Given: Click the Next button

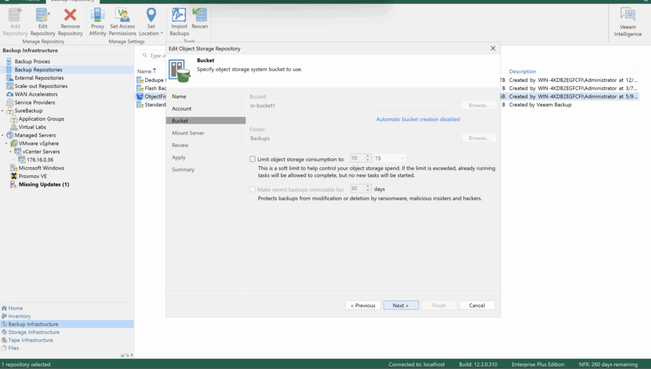Looking at the screenshot, I should coord(401,306).
